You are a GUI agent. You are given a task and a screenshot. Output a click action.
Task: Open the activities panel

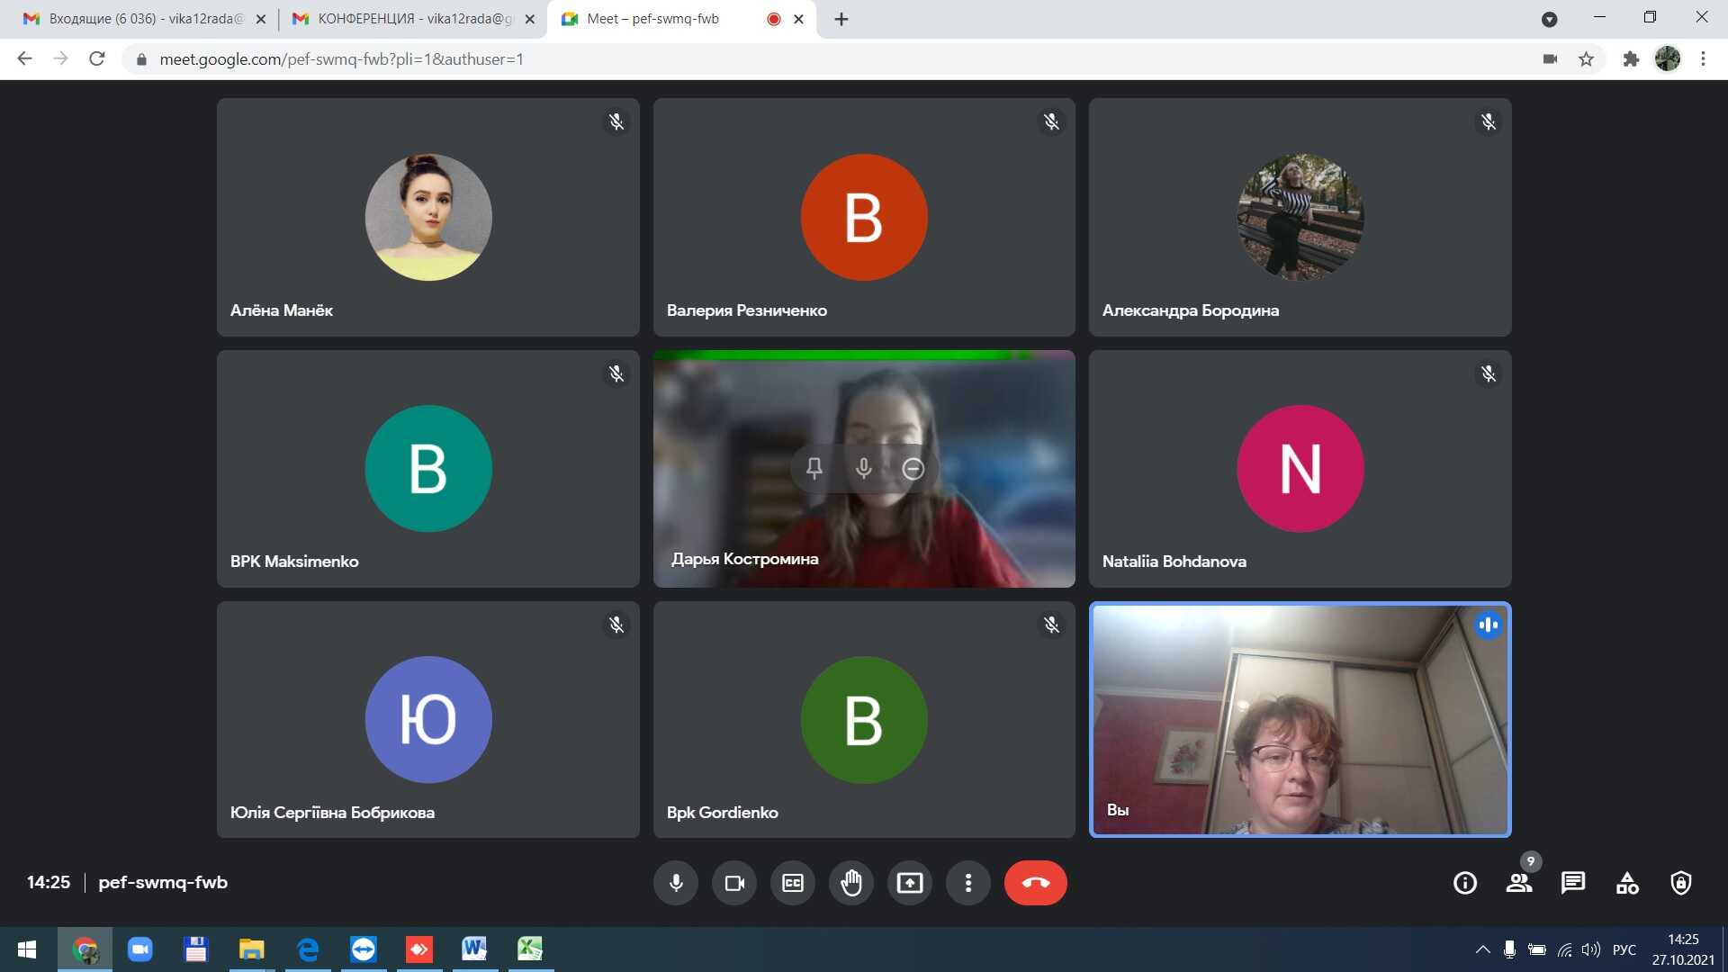(x=1627, y=883)
